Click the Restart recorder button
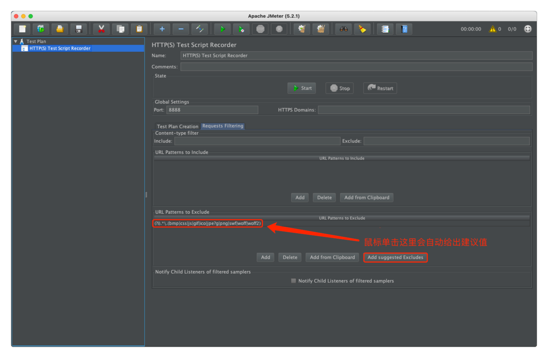 coord(380,88)
